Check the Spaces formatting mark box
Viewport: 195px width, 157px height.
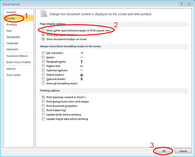pyautogui.click(x=43, y=57)
